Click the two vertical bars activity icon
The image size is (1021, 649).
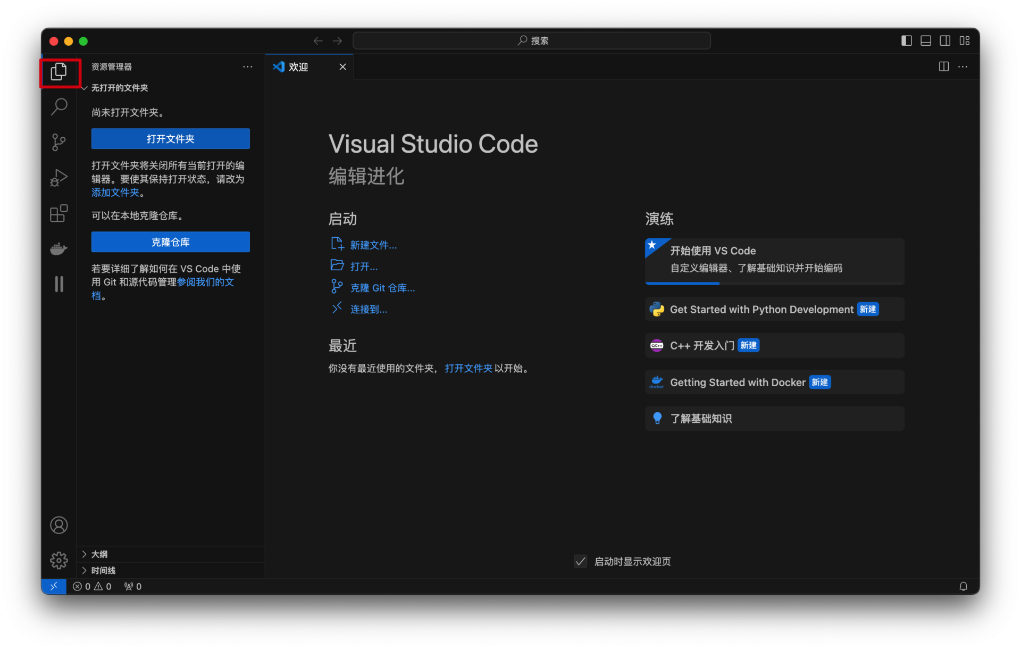click(59, 284)
